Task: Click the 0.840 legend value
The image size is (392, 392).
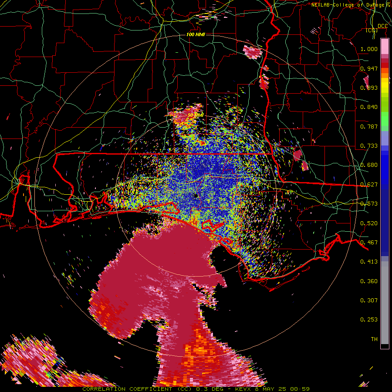Action: pyautogui.click(x=369, y=107)
